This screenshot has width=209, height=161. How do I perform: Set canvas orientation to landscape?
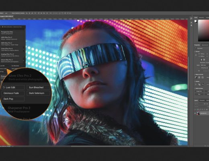tap(204, 60)
